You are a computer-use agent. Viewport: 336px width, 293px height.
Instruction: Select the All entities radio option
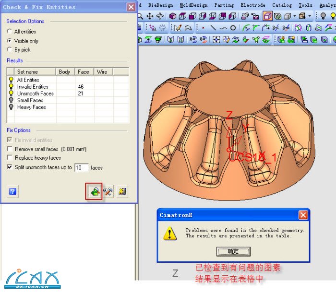coord(9,31)
